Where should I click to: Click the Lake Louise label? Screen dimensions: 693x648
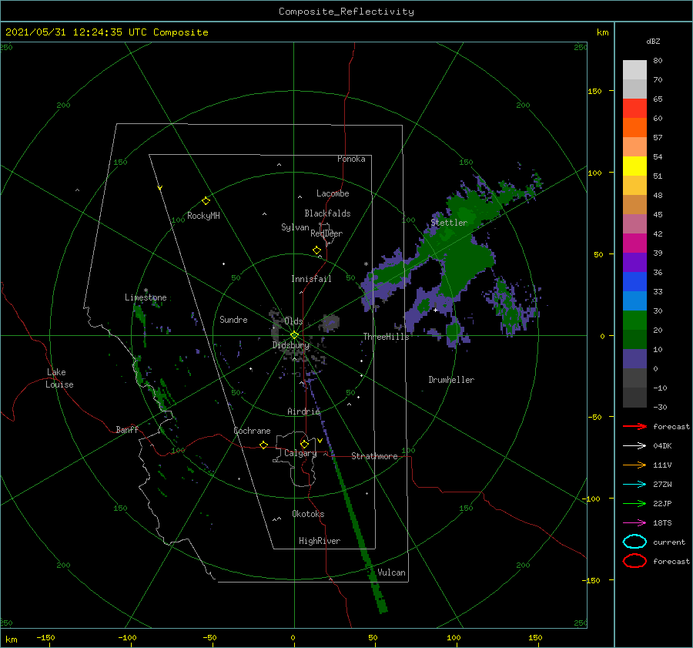(59, 378)
